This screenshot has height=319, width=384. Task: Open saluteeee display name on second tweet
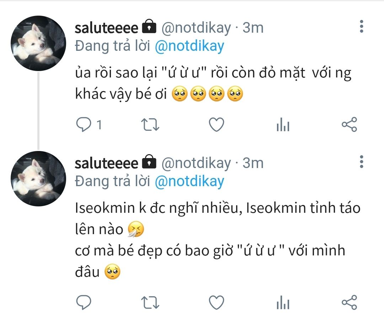(106, 163)
